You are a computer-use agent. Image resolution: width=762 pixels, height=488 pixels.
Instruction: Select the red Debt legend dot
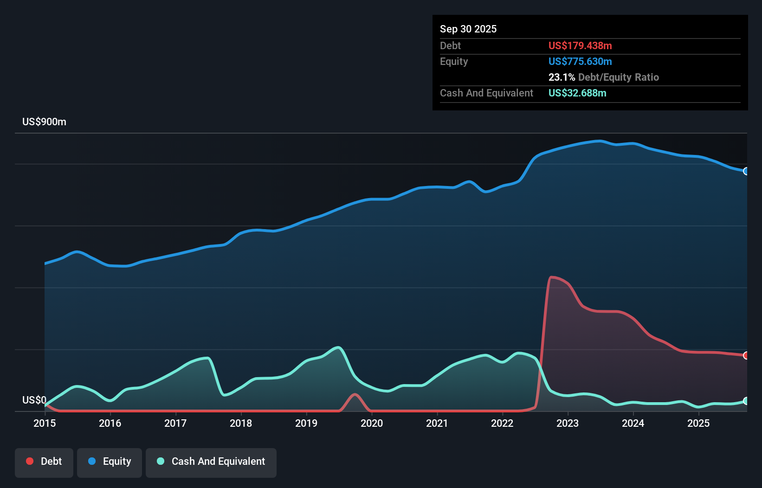[x=30, y=461]
